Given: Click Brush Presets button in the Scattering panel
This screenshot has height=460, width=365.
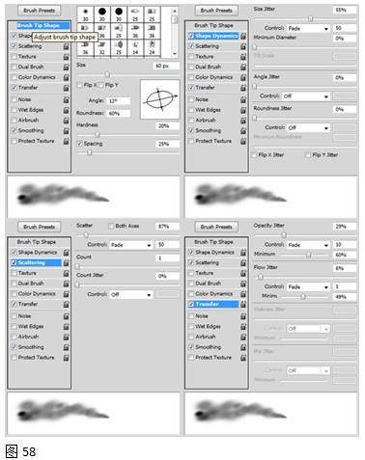Looking at the screenshot, I should click(x=39, y=227).
